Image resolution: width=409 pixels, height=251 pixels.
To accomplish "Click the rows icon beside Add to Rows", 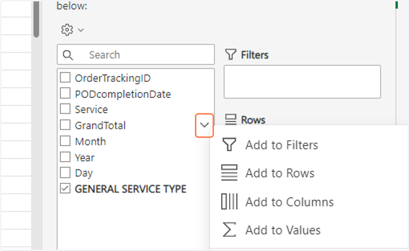I will 229,173.
